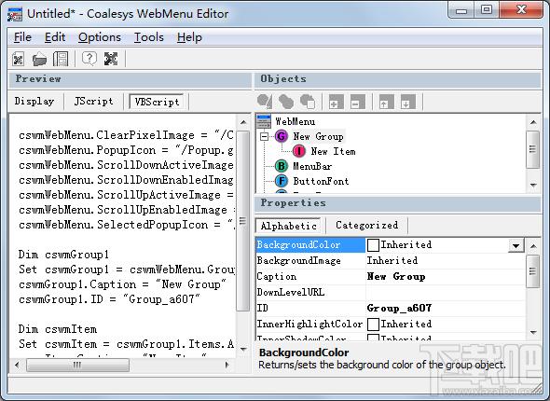This screenshot has width=550, height=401.
Task: Click the BackgroundColor color swatch
Action: coord(373,245)
